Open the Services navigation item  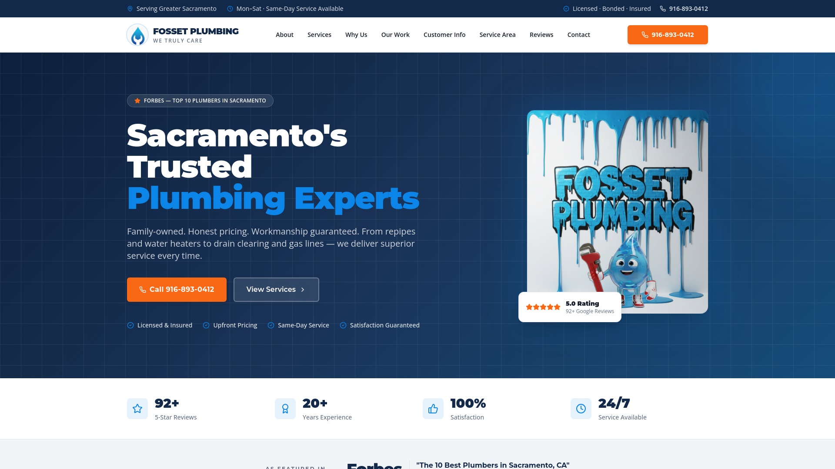pyautogui.click(x=319, y=35)
